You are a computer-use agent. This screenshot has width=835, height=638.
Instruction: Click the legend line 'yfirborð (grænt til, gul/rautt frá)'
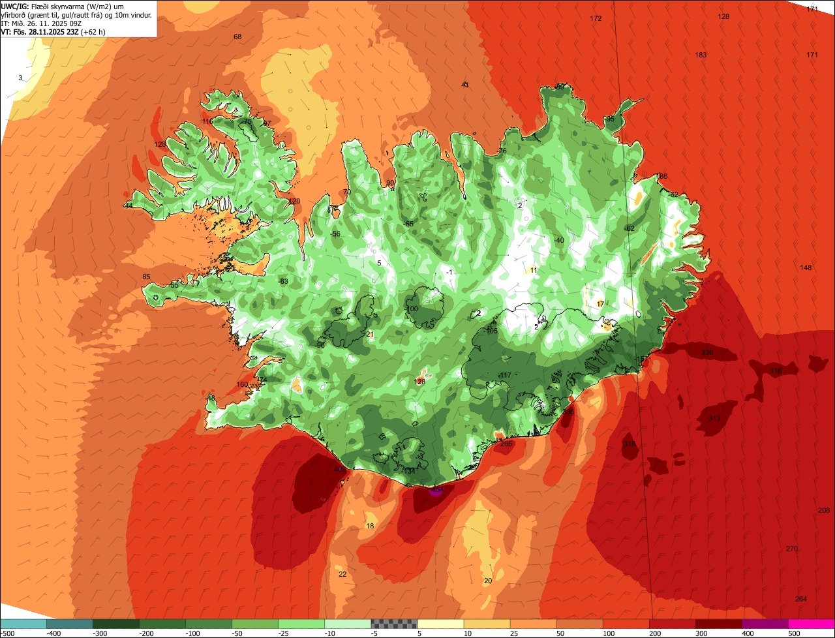coord(53,15)
